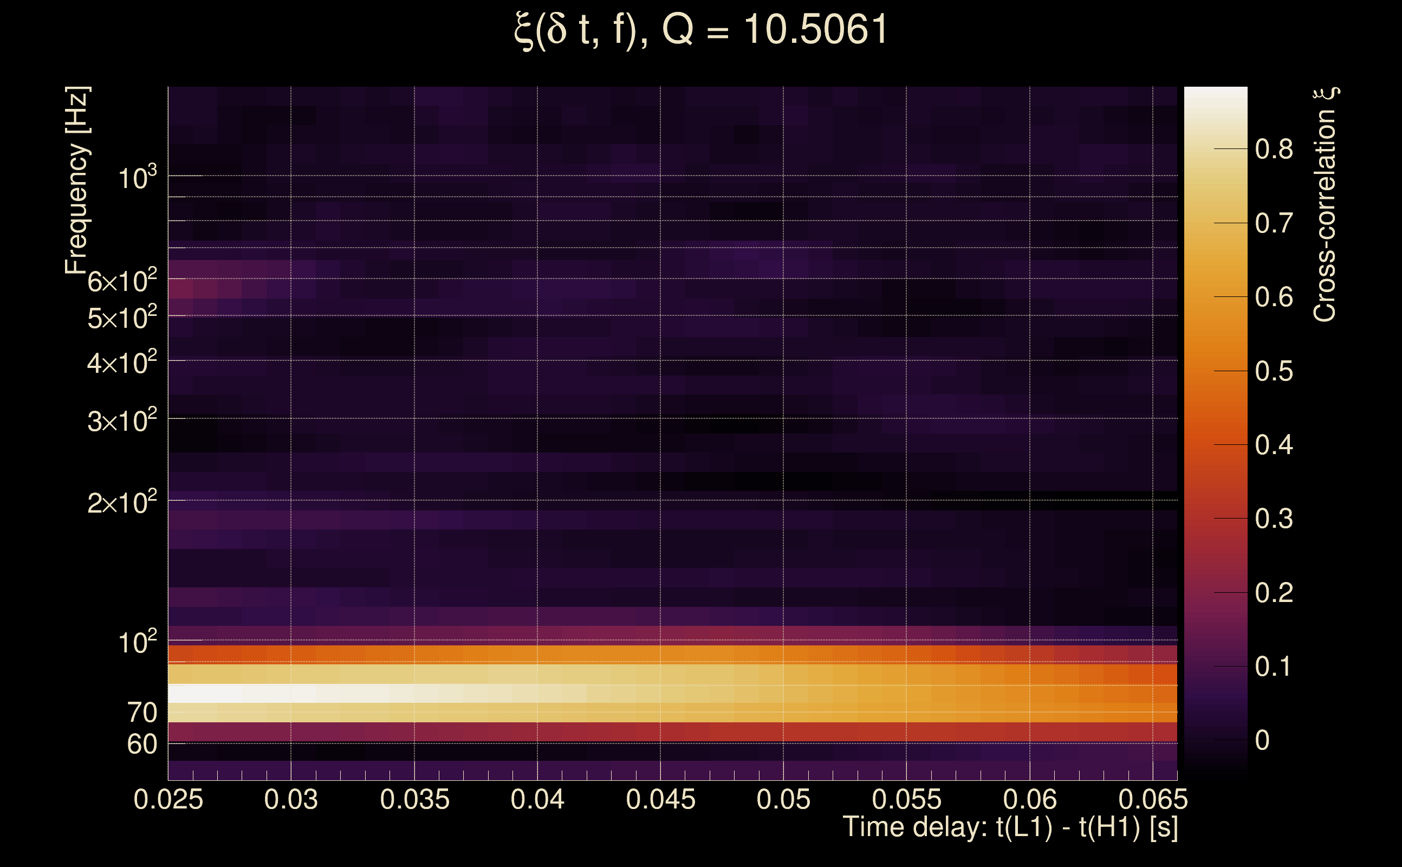This screenshot has height=867, width=1402.
Task: Click the 0.05 tick label on the time axis
Action: point(783,799)
